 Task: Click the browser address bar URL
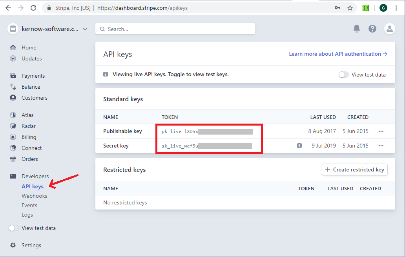(x=142, y=8)
